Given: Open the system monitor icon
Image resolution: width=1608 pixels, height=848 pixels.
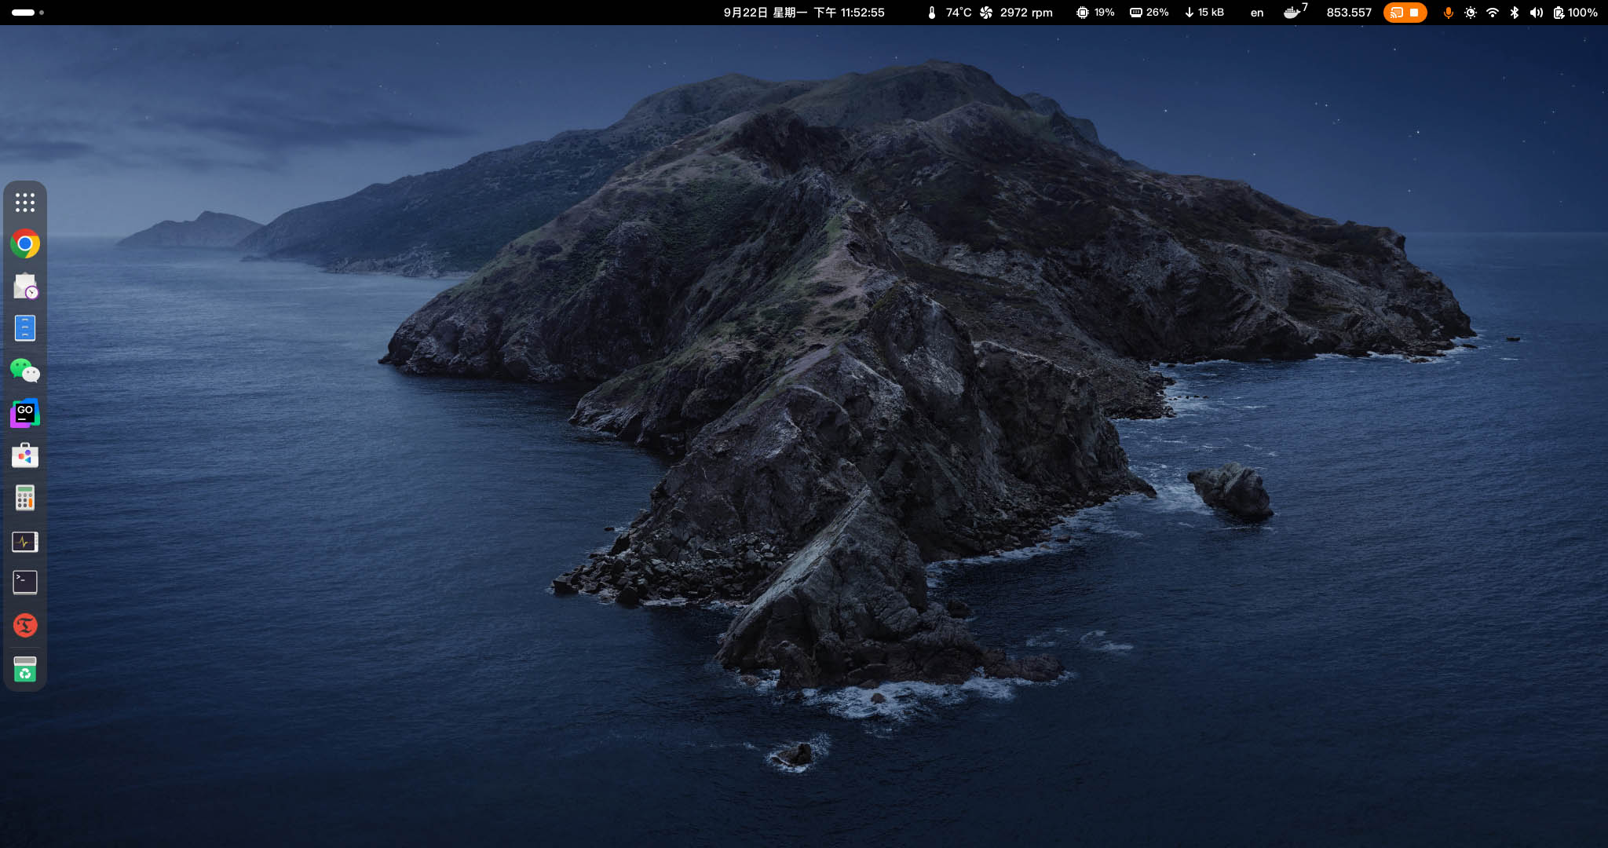Looking at the screenshot, I should tap(25, 541).
